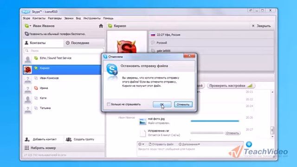297x167 pixels.
Task: Select the Кирилл contact in the list
Action: (x=63, y=70)
